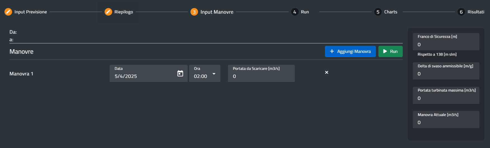Open the Ora selector showing 02:00
This screenshot has width=490, height=148.
(x=201, y=76)
